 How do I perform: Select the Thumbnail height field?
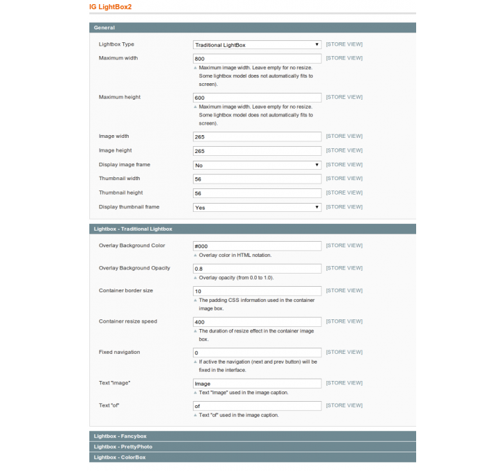tap(257, 193)
